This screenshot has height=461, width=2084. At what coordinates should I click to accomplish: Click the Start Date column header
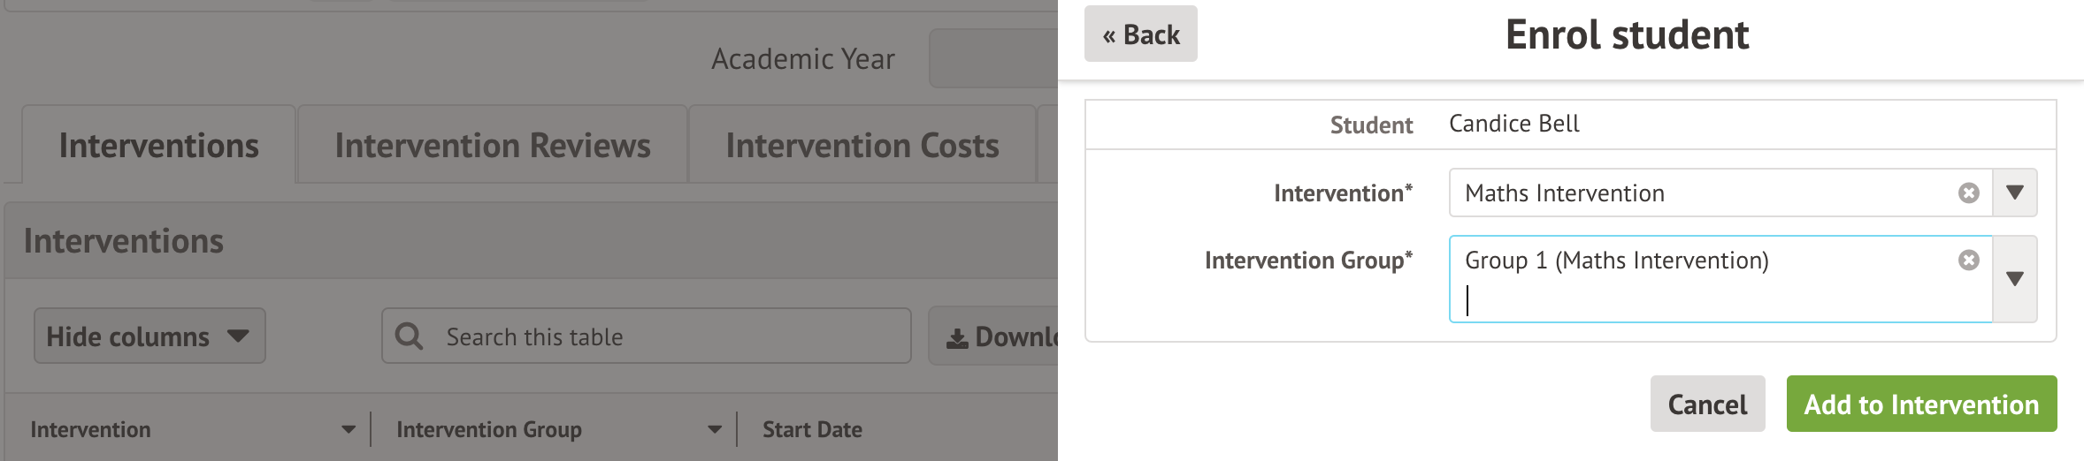(x=812, y=430)
